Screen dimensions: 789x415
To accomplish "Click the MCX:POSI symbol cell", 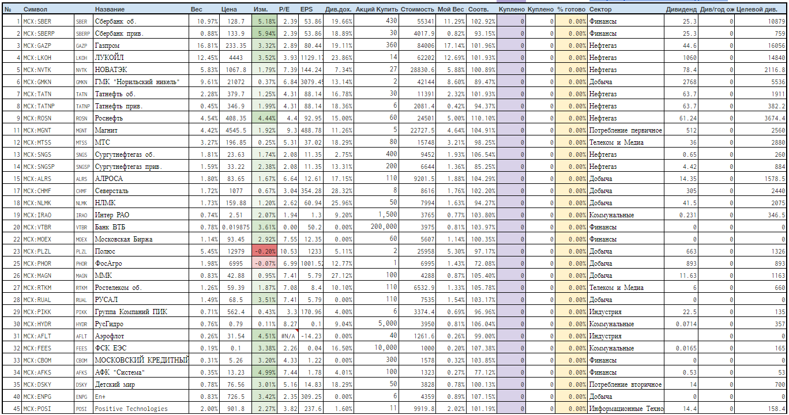I will click(x=48, y=409).
